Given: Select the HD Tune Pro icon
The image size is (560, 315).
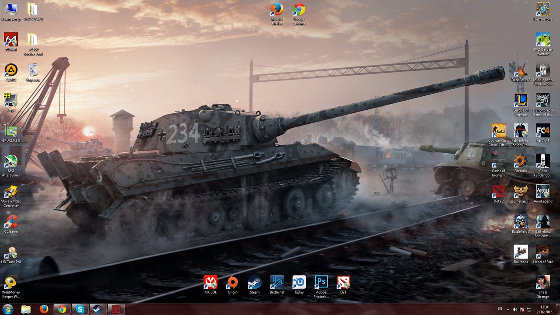Looking at the screenshot, I should (10, 255).
